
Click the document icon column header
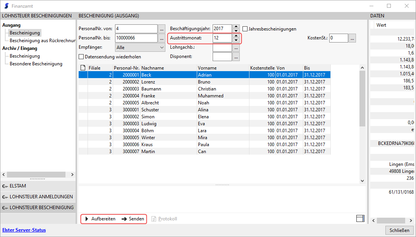click(x=83, y=68)
